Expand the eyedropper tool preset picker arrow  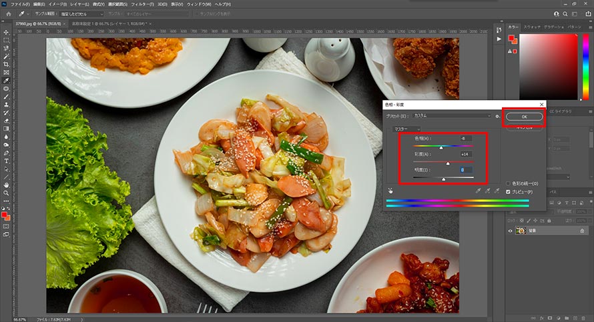pos(27,14)
